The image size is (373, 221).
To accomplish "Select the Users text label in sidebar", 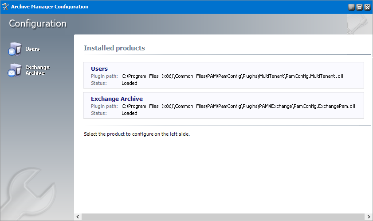I will [x=32, y=49].
